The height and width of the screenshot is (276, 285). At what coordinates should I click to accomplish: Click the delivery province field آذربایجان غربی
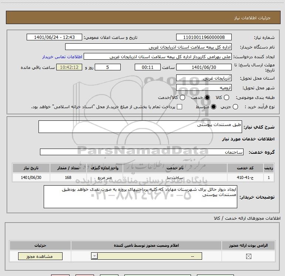(x=204, y=78)
